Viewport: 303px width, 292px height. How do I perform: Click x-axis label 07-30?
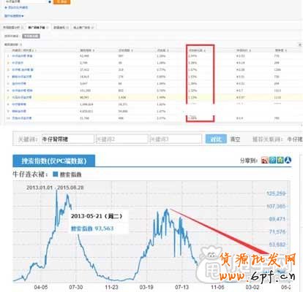76,287
